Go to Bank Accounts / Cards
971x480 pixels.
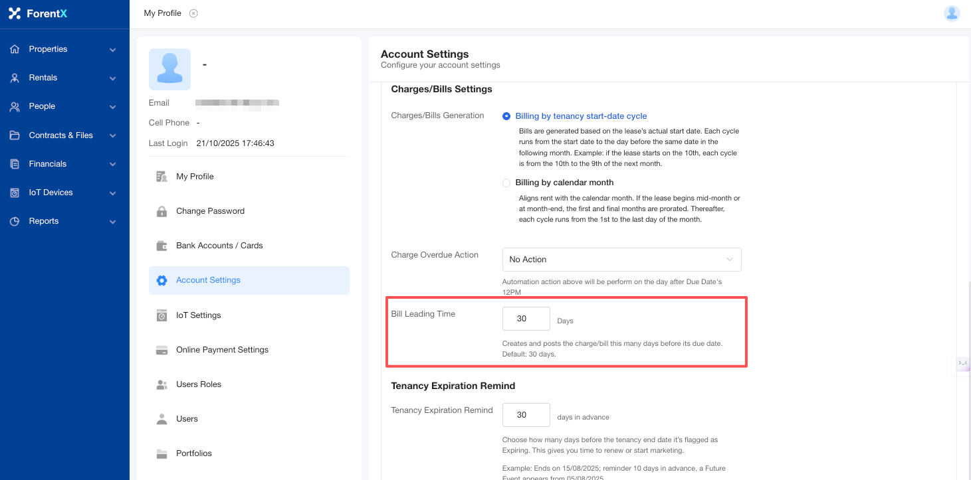[219, 246]
